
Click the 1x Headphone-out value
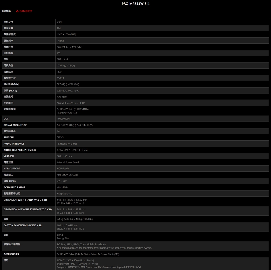pyautogui.click(x=67, y=144)
